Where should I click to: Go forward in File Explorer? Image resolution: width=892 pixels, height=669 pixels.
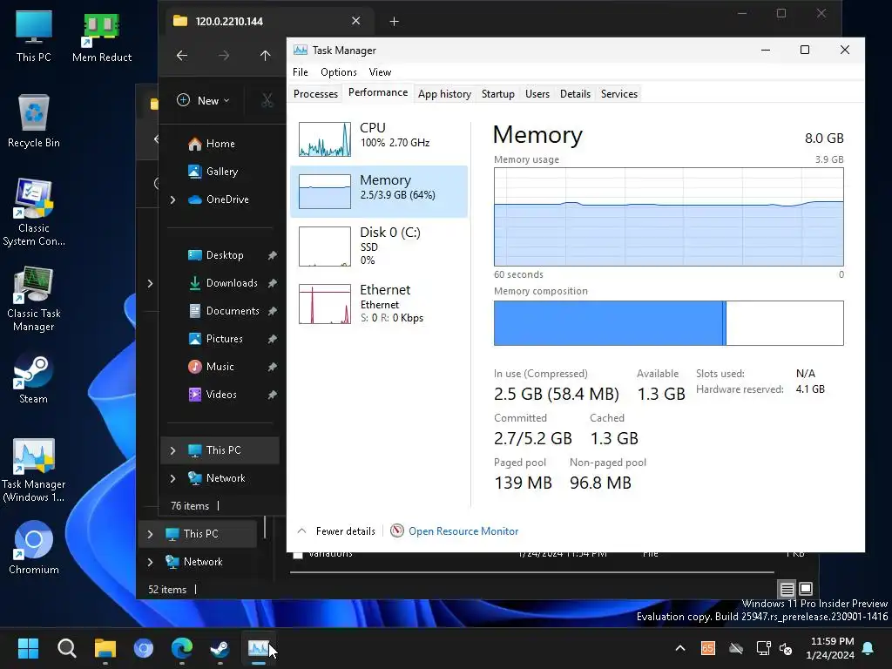(x=224, y=55)
